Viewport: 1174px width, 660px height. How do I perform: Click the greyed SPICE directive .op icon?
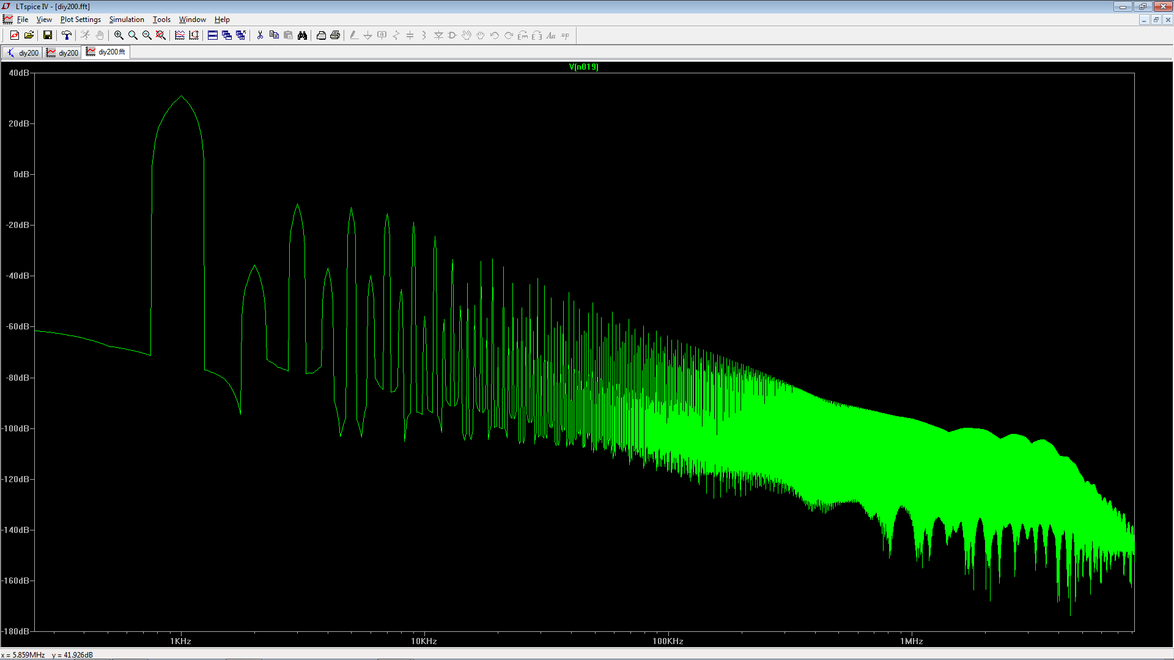click(x=565, y=35)
